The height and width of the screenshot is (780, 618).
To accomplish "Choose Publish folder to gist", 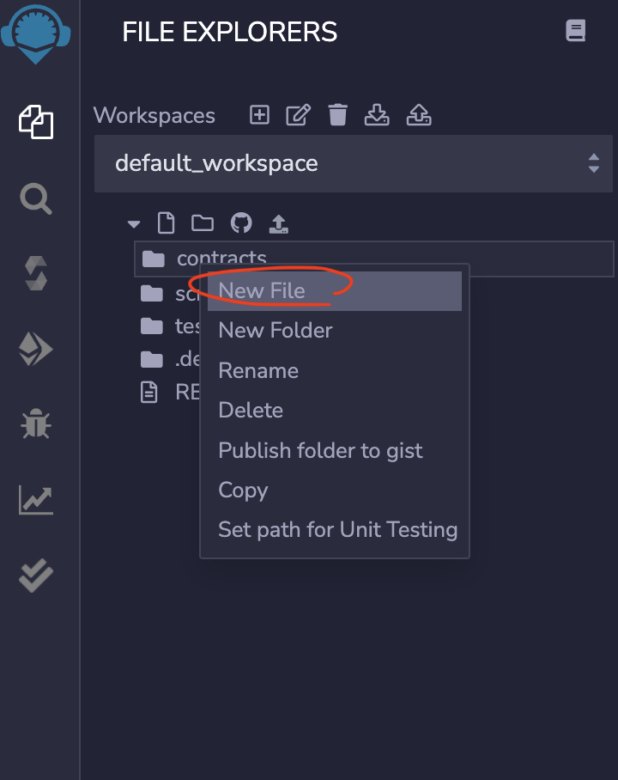I will click(x=335, y=451).
